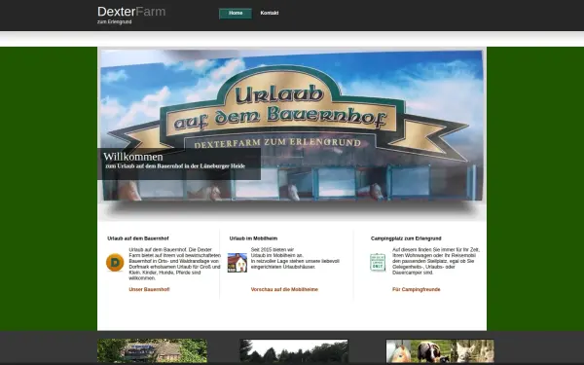Click the green camping sign icon
Viewport: 584px width, 365px height.
tap(378, 262)
